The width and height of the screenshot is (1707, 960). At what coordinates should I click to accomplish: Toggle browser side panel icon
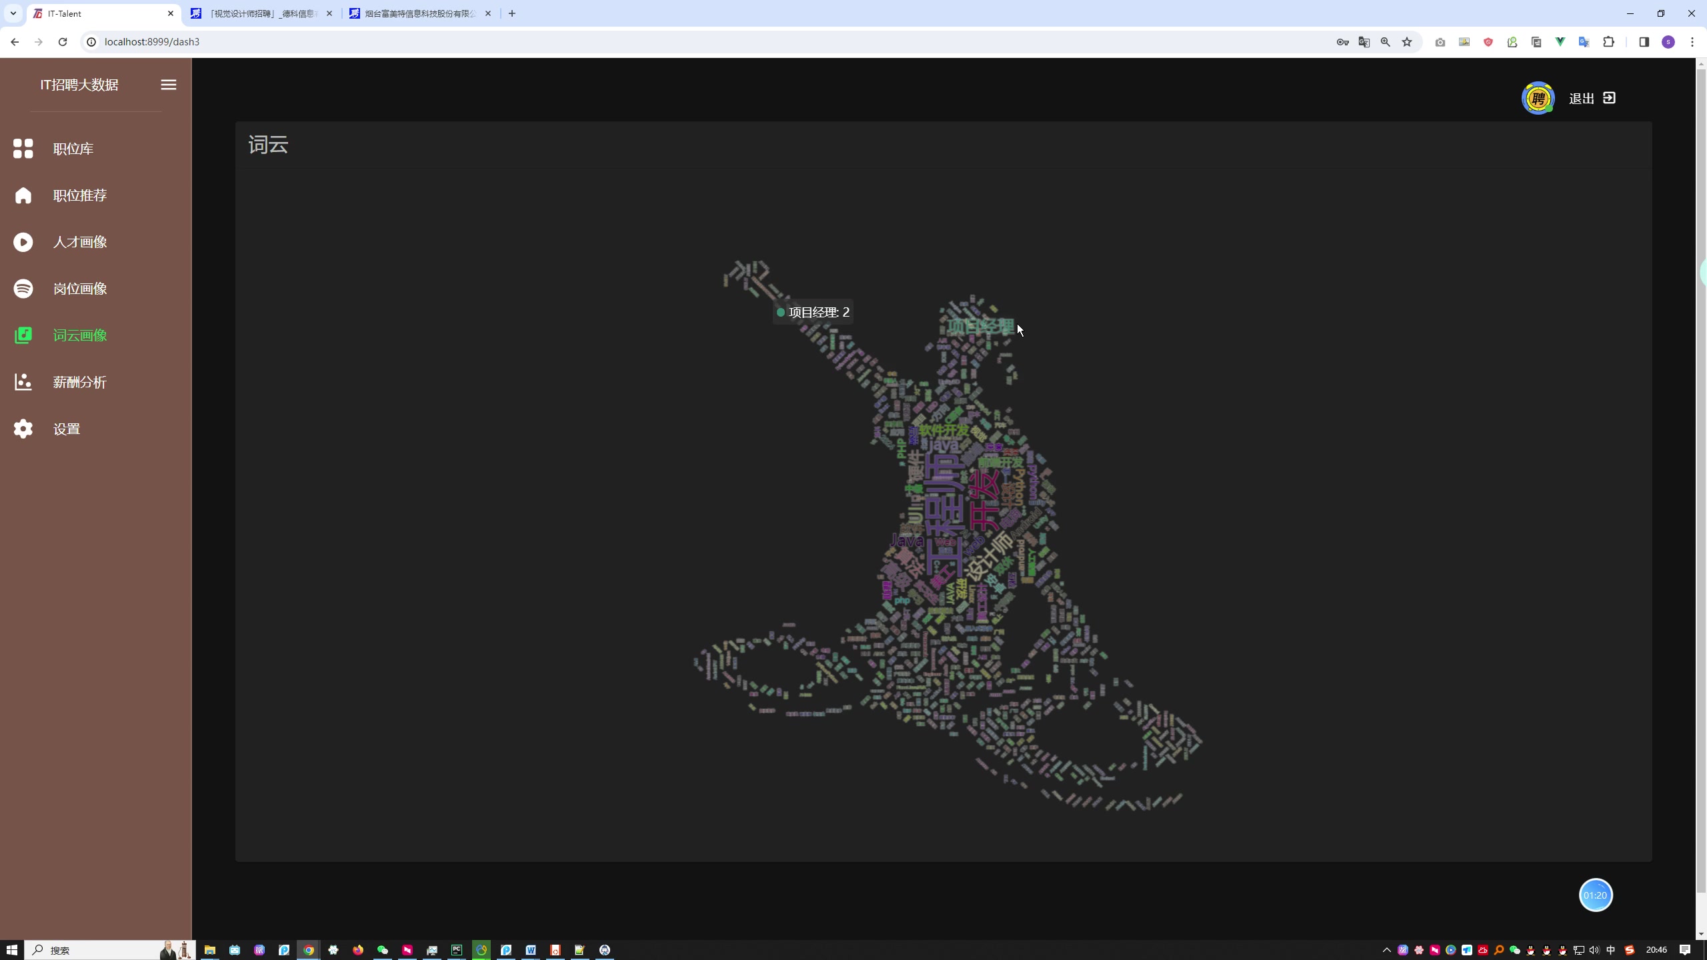pyautogui.click(x=1644, y=42)
